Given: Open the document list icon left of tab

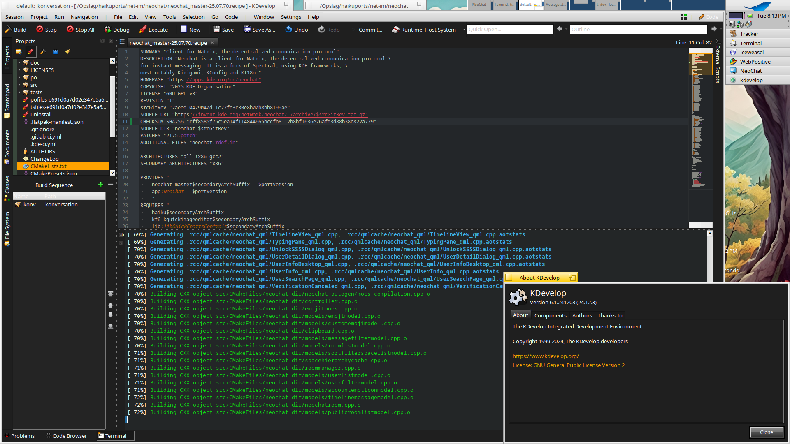Looking at the screenshot, I should (x=122, y=42).
